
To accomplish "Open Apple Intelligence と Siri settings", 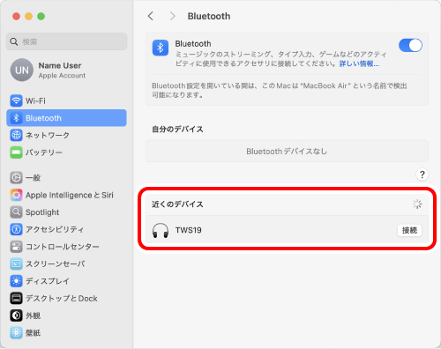I will pyautogui.click(x=66, y=195).
